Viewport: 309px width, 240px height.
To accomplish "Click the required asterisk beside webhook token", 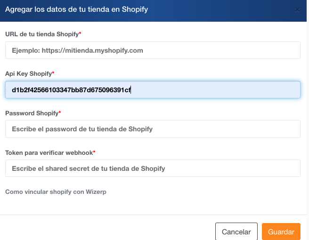I will tap(94, 152).
